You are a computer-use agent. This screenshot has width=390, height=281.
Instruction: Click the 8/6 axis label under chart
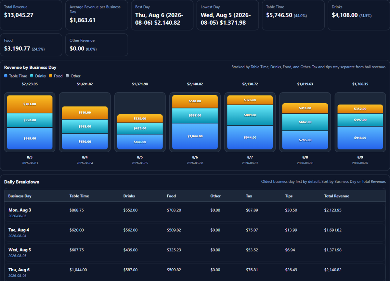(195, 157)
